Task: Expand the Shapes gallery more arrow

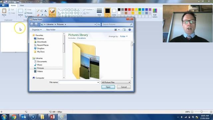Action: point(81,16)
